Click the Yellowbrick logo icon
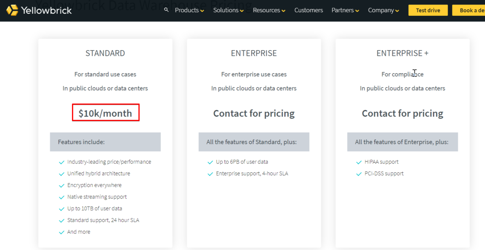The width and height of the screenshot is (485, 250). [x=12, y=10]
